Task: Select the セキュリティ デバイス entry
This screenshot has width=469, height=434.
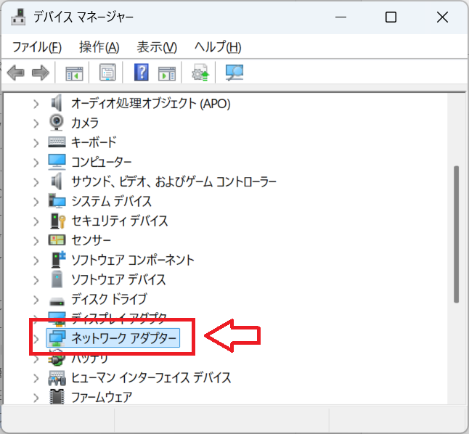Action: coord(120,221)
